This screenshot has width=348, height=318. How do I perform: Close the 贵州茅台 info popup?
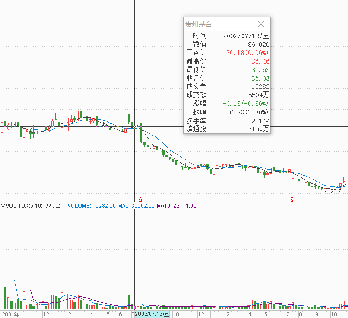(261, 24)
